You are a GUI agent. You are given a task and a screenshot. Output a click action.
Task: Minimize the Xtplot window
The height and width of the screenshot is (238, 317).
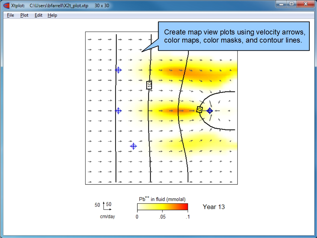(281, 4)
